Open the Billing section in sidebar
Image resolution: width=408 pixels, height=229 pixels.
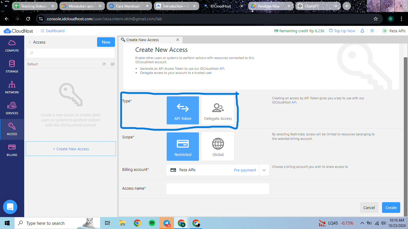click(12, 150)
